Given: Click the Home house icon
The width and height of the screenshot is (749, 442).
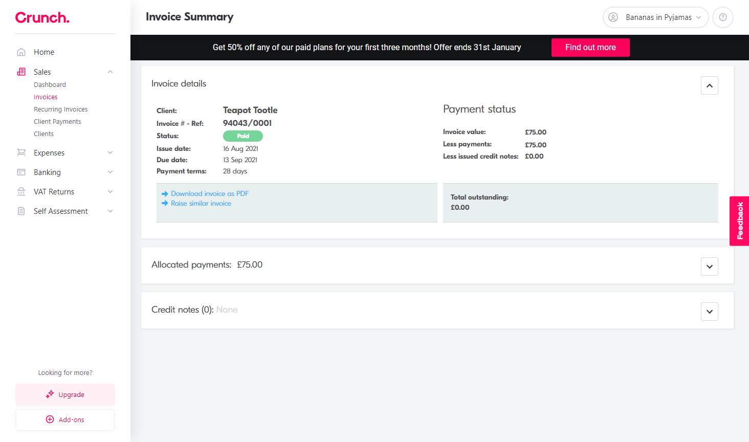Looking at the screenshot, I should coord(21,52).
